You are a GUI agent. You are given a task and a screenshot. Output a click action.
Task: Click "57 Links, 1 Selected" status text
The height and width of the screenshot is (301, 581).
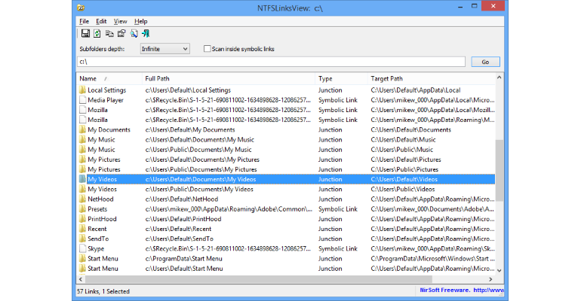103,291
